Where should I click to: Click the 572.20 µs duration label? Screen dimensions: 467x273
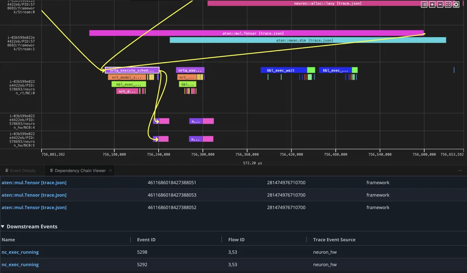click(x=253, y=163)
